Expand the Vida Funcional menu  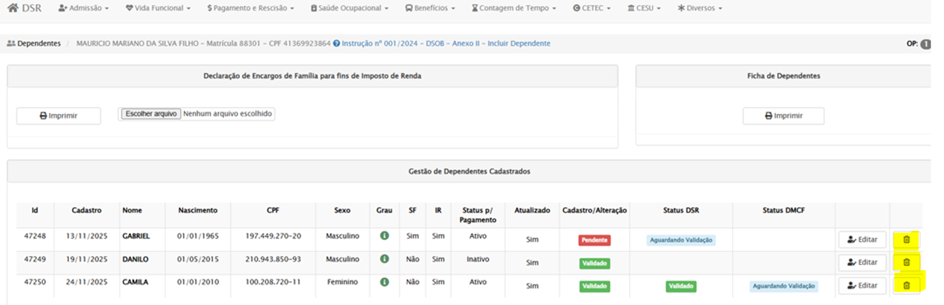[158, 8]
